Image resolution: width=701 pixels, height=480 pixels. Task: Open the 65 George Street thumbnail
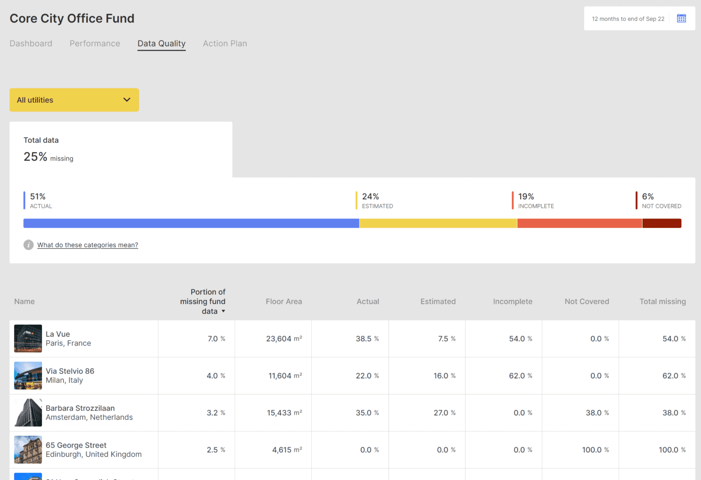pyautogui.click(x=28, y=450)
